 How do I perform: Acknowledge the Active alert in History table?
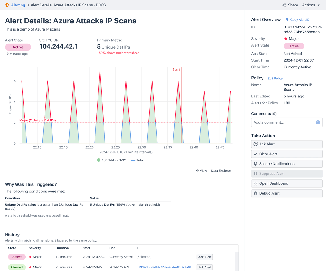(205, 257)
